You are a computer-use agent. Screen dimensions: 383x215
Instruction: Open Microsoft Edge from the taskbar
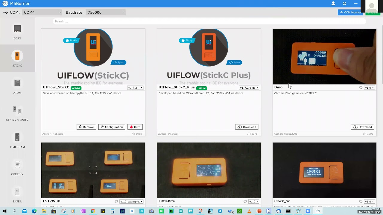click(x=34, y=211)
